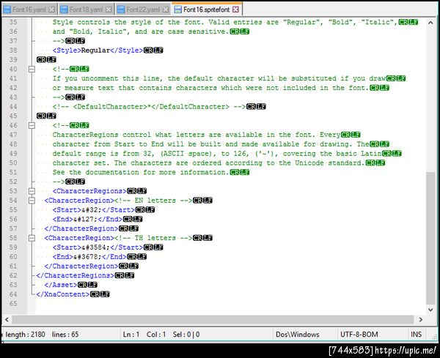
Task: Collapse the comment block at line 40
Action: 32,69
